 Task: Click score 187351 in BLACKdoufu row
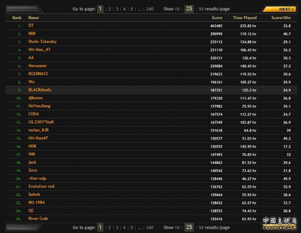point(216,90)
